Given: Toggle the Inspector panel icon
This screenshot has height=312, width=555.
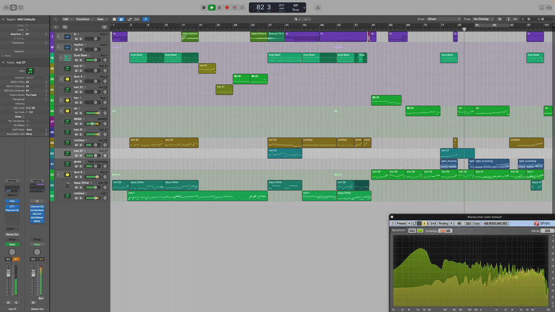Looking at the screenshot, I should (x=13, y=8).
